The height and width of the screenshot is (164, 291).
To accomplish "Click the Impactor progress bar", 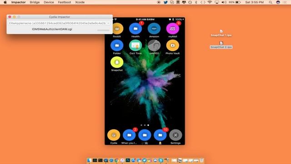I will tap(103, 30).
